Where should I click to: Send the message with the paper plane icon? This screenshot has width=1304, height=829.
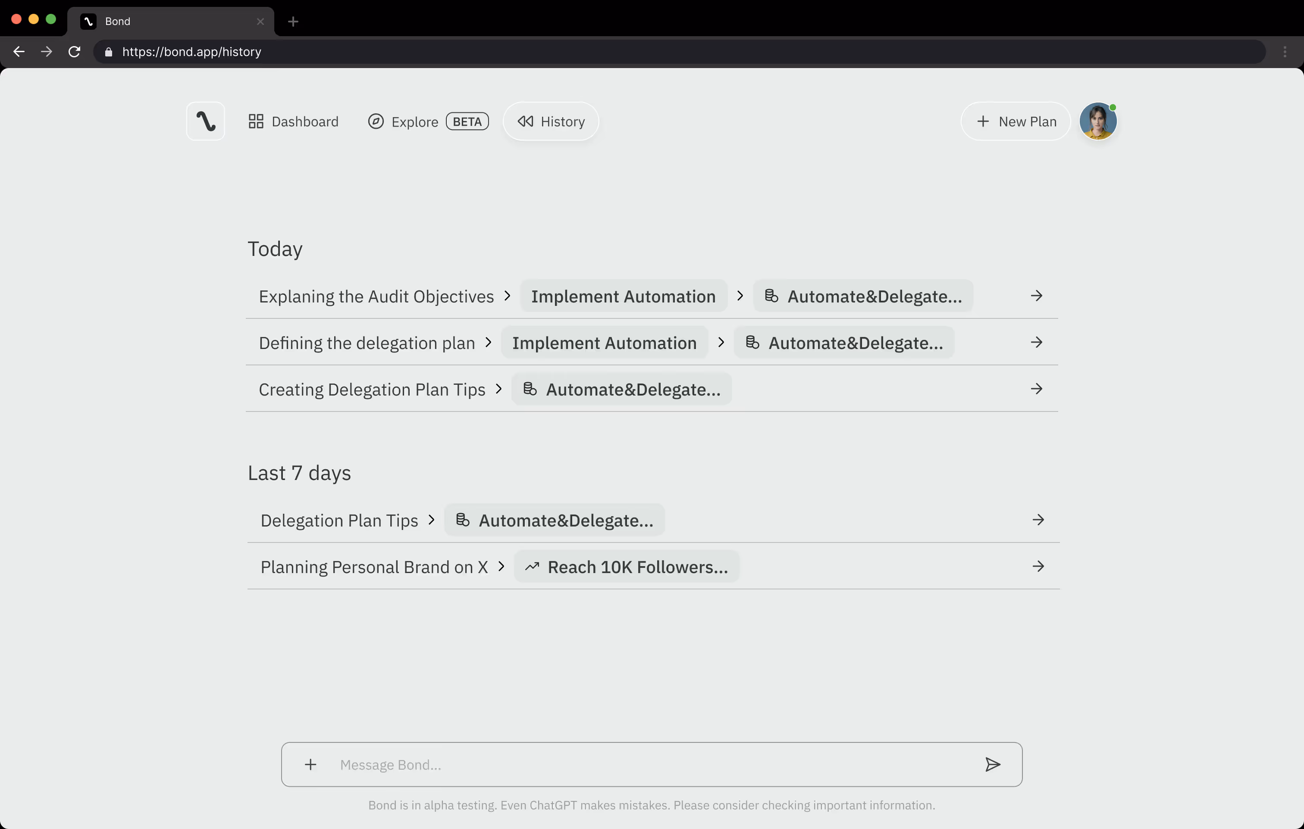click(992, 764)
